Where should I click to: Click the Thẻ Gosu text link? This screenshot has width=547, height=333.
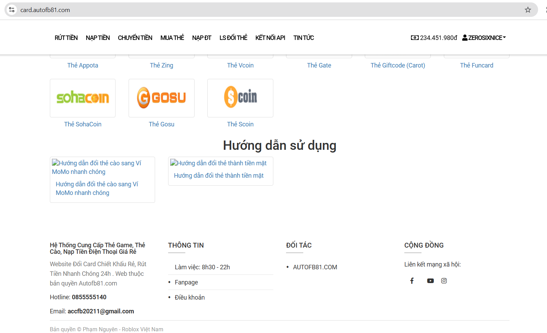click(x=162, y=124)
